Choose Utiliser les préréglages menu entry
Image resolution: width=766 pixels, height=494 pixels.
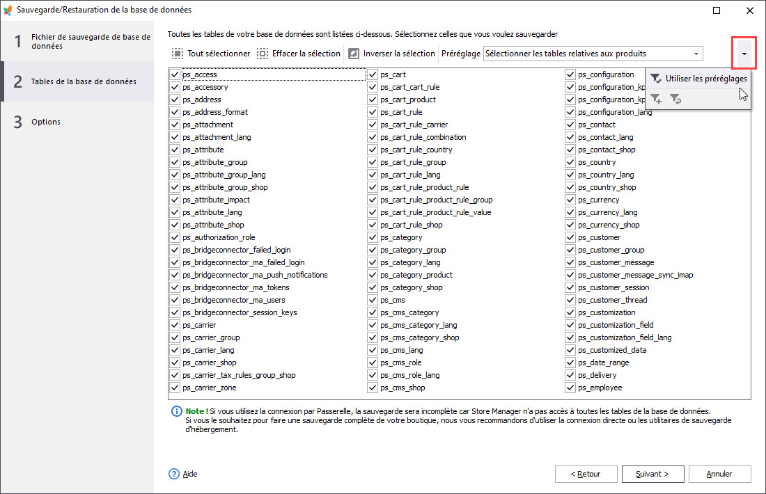[698, 79]
